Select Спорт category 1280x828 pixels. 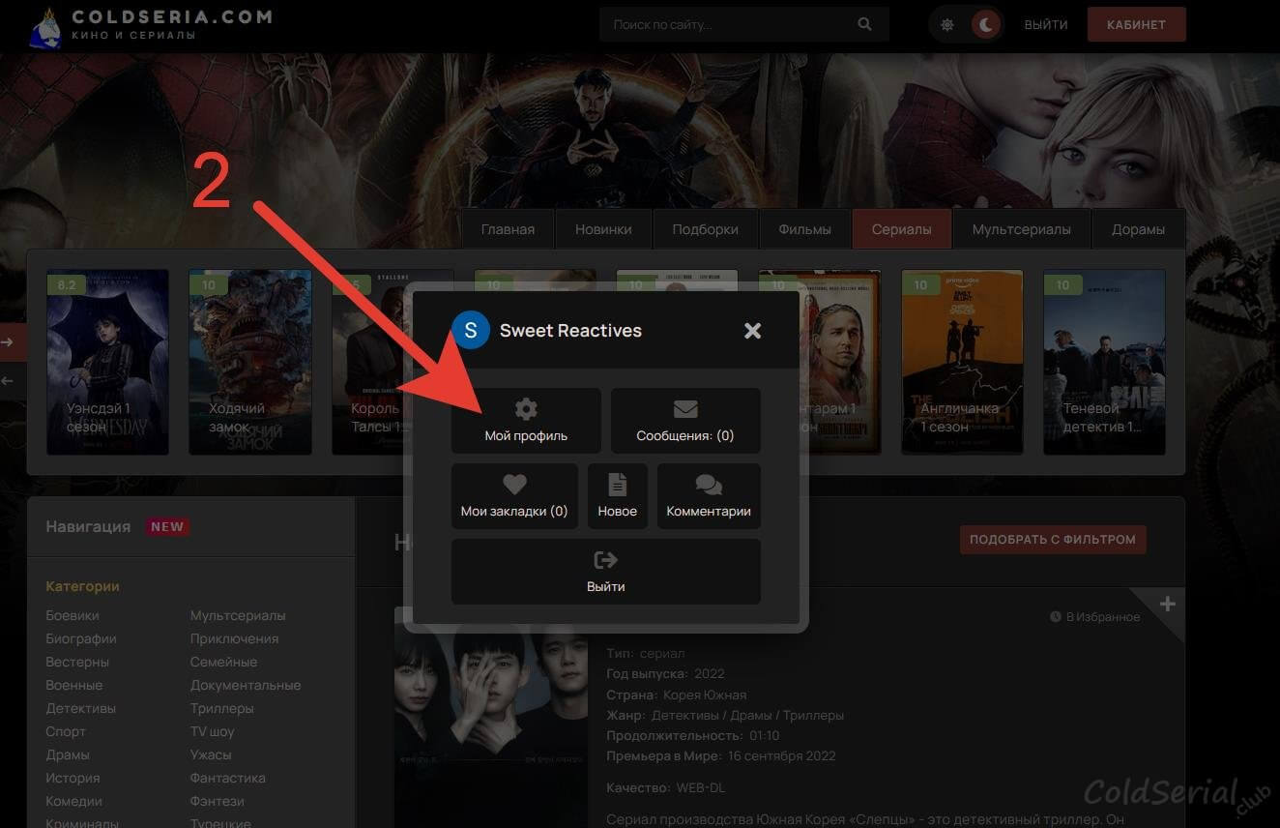pos(66,731)
